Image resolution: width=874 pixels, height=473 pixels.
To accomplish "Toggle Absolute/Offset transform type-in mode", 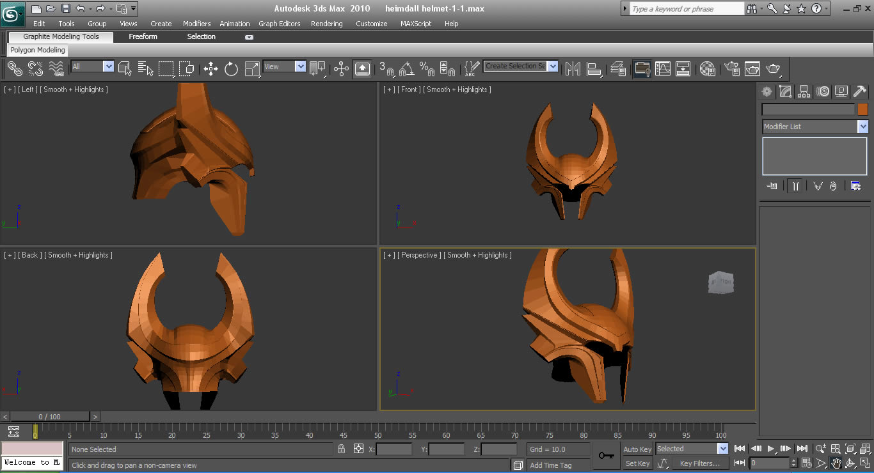I will coord(358,449).
